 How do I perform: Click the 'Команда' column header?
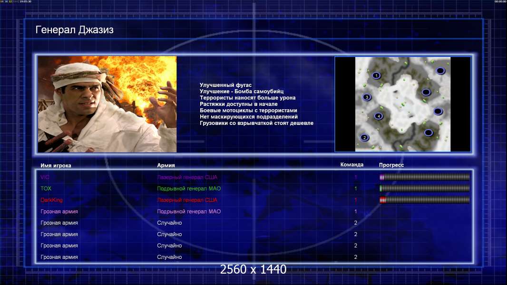tap(352, 165)
